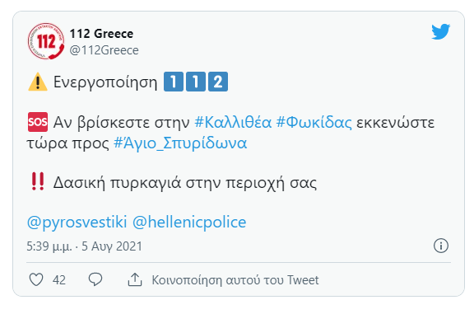The width and height of the screenshot is (474, 314).
Task: Open the @pyrosvestiki mention
Action: pyautogui.click(x=77, y=223)
